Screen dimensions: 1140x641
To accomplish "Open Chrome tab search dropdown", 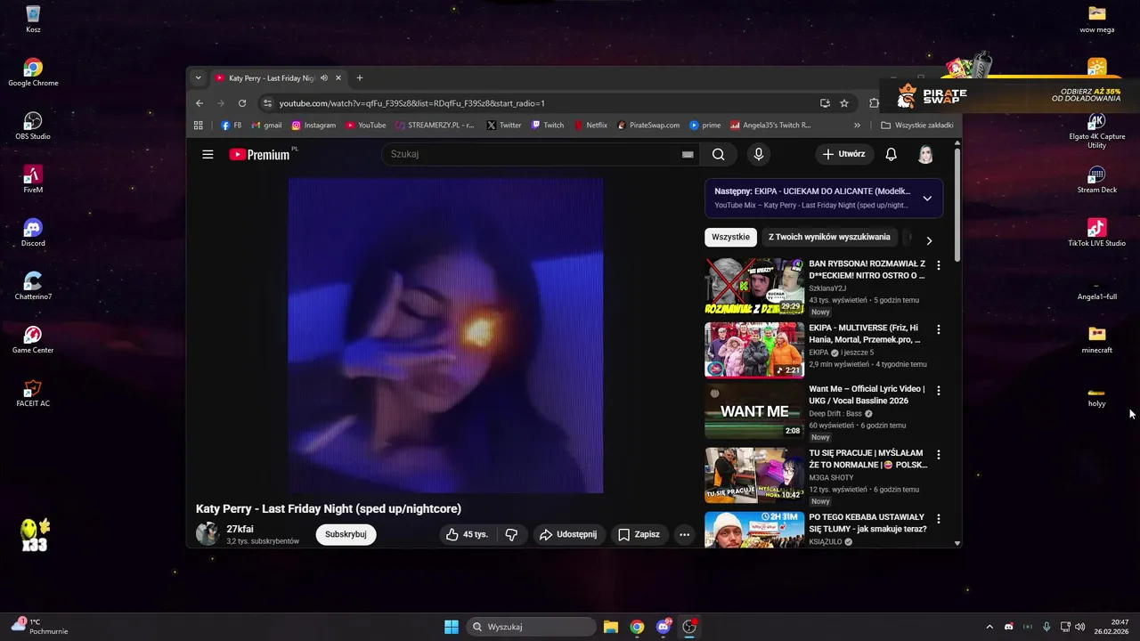I will (x=198, y=78).
